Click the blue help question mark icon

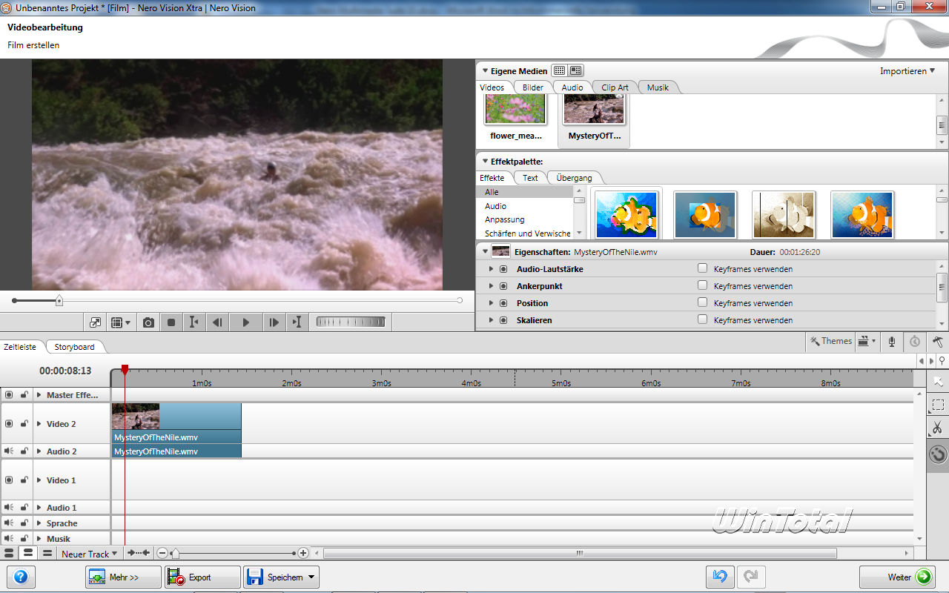click(x=21, y=577)
